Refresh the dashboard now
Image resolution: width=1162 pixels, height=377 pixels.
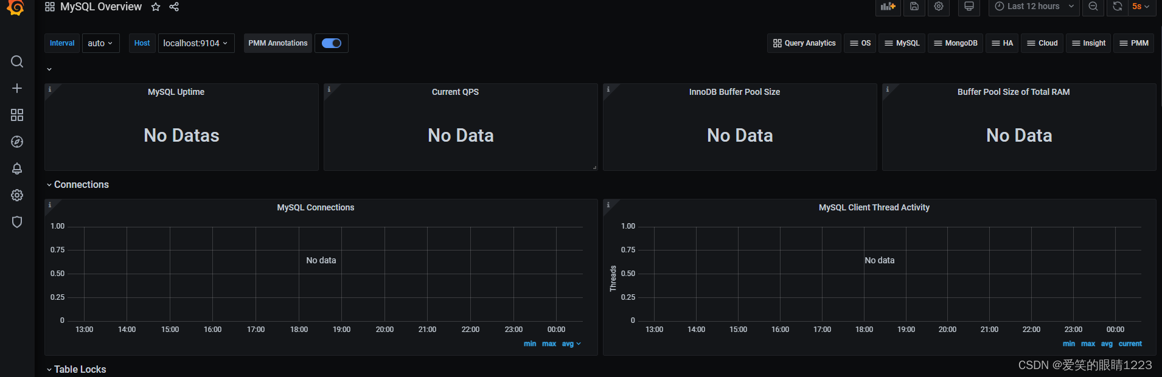pos(1118,7)
